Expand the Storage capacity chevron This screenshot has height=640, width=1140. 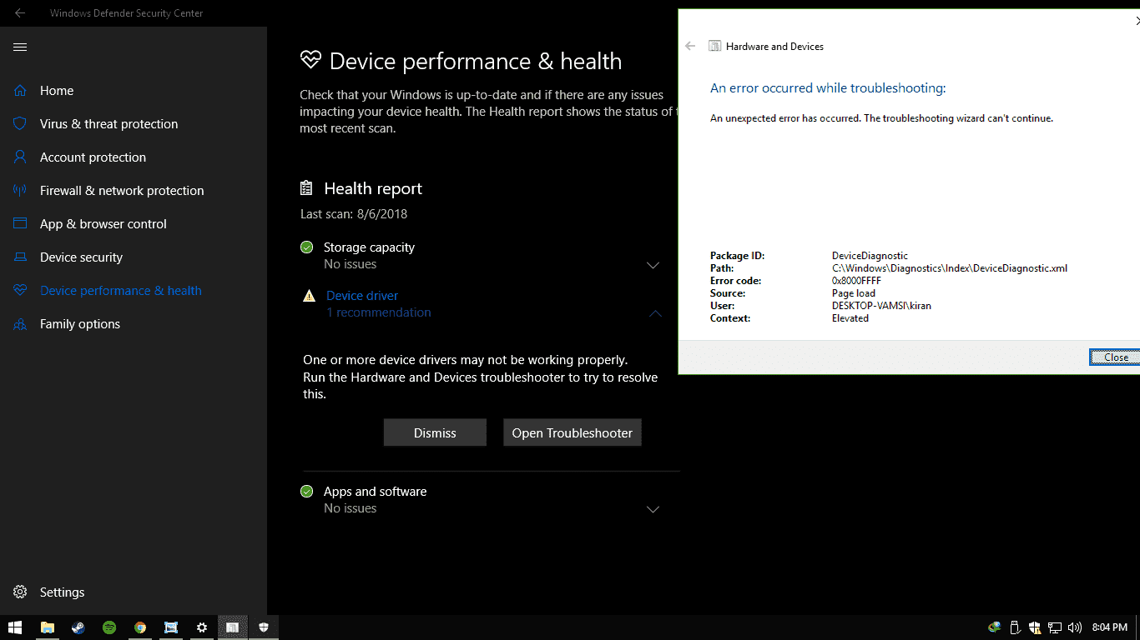coord(653,265)
